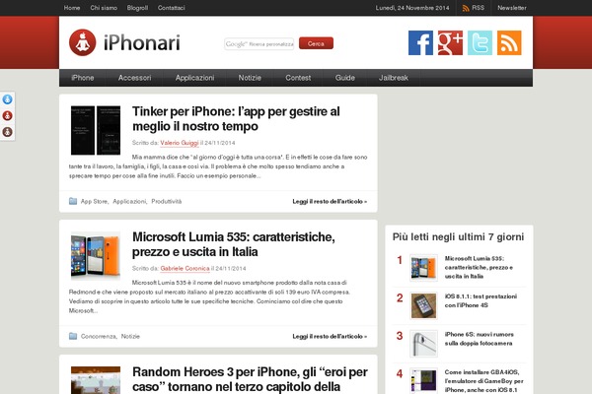592x394 pixels.
Task: Open the Lumia 535 main article thumbnail
Action: click(x=96, y=256)
